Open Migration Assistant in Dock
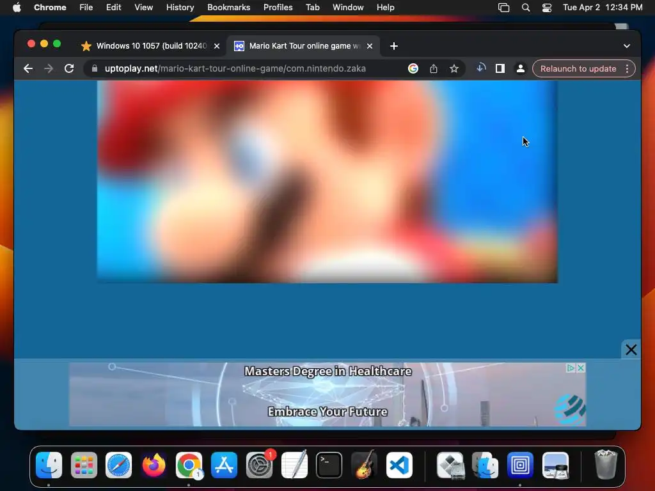 485,465
